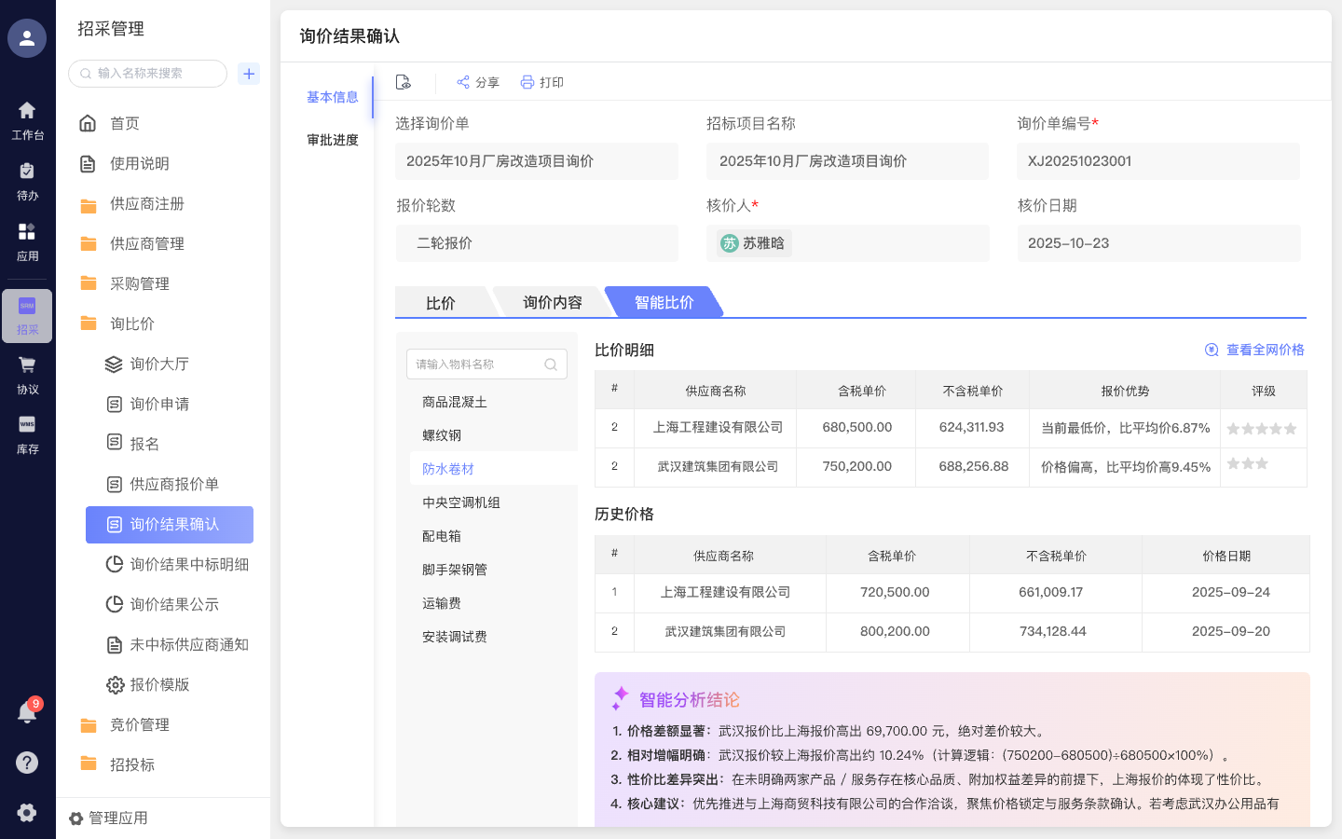The width and height of the screenshot is (1342, 839).
Task: Click the add button beside the search box
Action: click(x=248, y=73)
